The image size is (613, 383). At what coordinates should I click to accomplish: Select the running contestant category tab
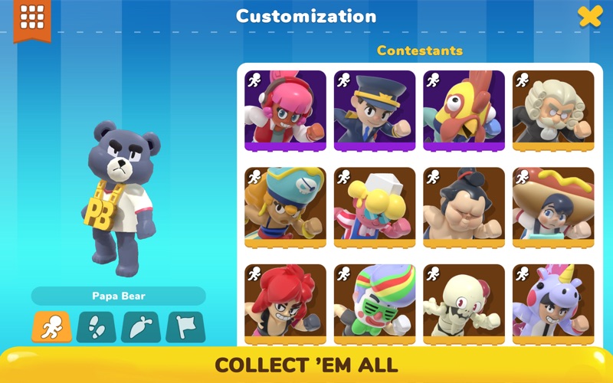(51, 327)
